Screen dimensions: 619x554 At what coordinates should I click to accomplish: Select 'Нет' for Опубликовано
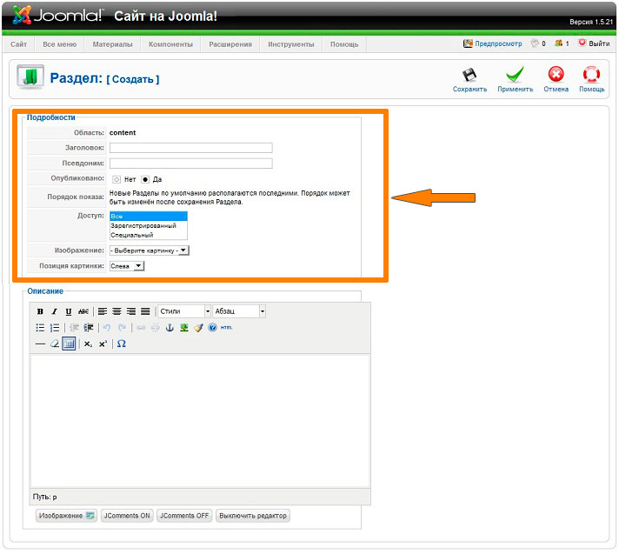click(x=116, y=179)
